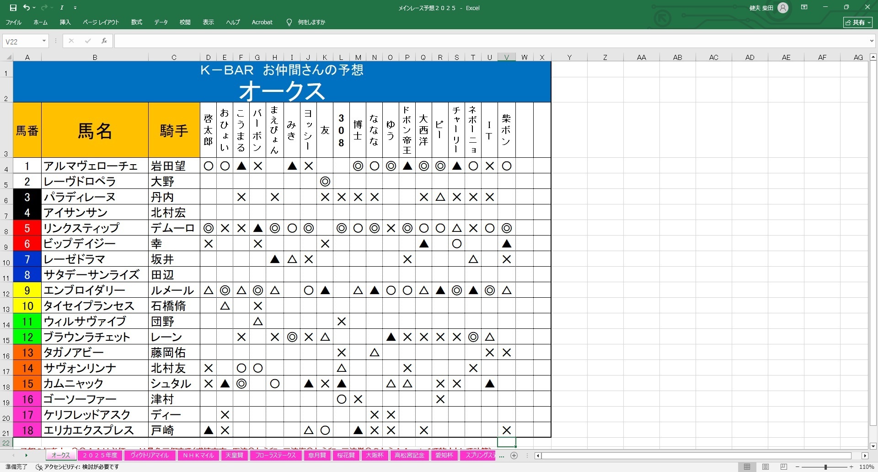The height and width of the screenshot is (472, 878).
Task: Click the 共有 share button
Action: [858, 22]
